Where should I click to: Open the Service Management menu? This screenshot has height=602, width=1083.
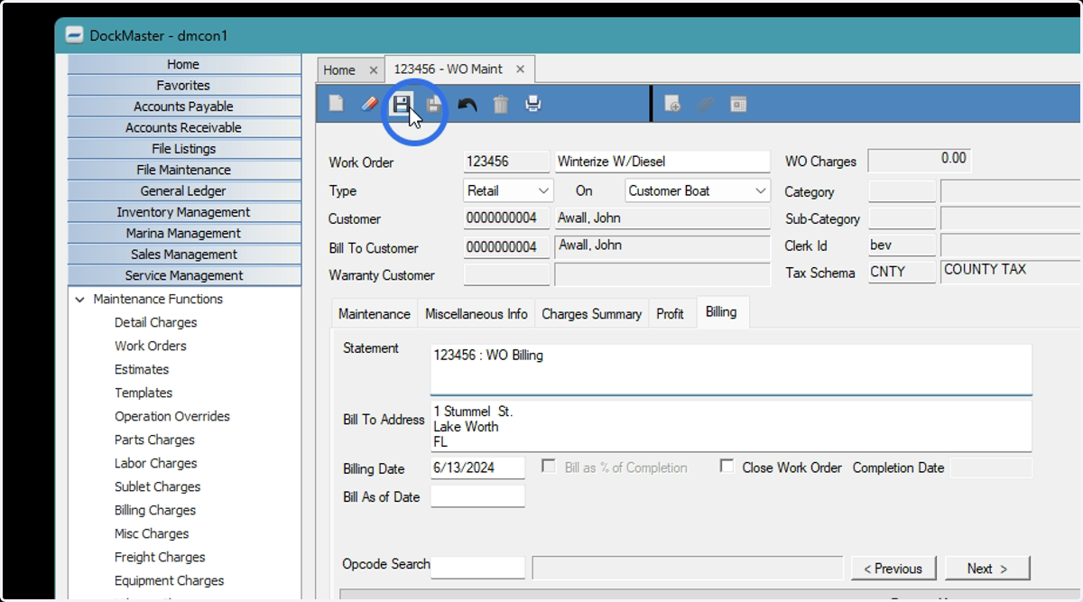coord(184,275)
